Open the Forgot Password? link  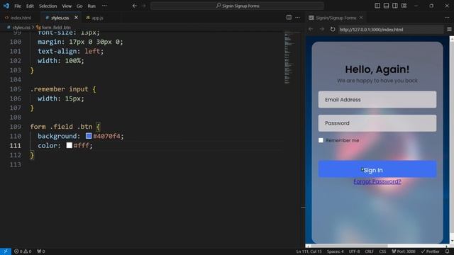click(x=377, y=181)
